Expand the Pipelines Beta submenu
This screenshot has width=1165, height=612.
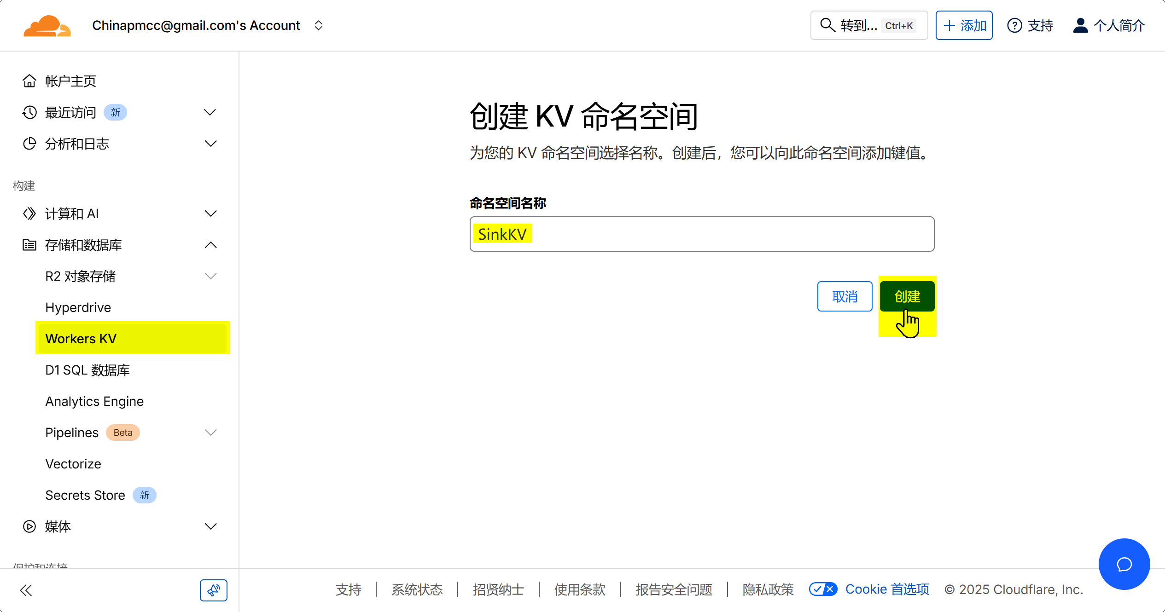click(210, 433)
